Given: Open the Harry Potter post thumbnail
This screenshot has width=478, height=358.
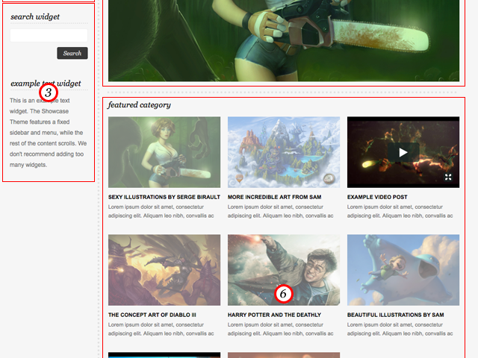Looking at the screenshot, I should pos(284,270).
